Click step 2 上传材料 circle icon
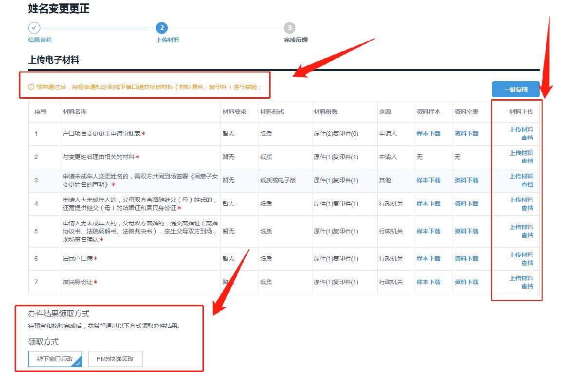Viewport: 584px width, 372px height. pyautogui.click(x=162, y=28)
